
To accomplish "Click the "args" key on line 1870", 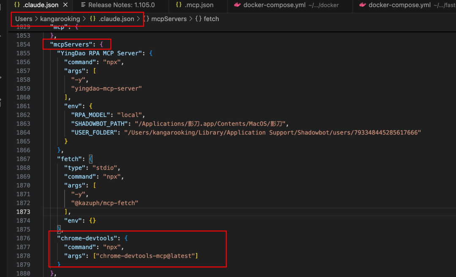I will (75, 185).
